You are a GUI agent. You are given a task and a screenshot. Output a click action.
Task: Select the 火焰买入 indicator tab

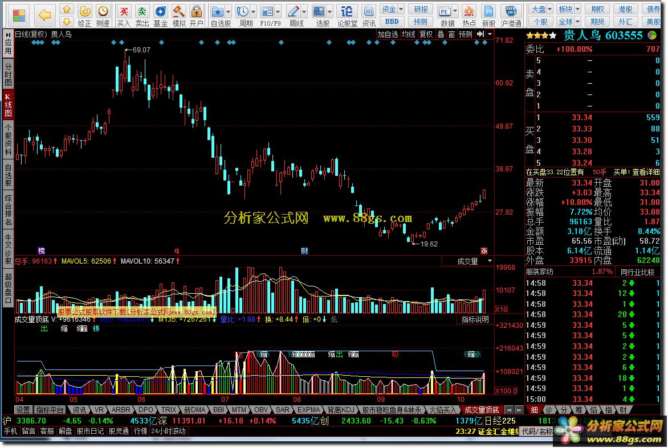tap(442, 410)
